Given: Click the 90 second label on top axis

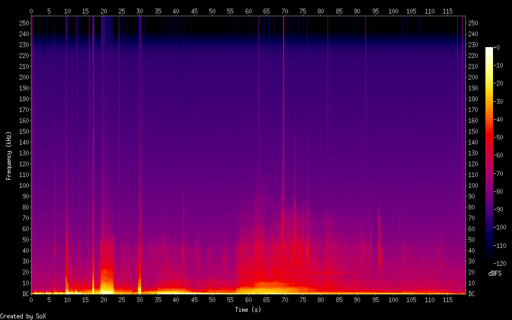Looking at the screenshot, I should (357, 11).
